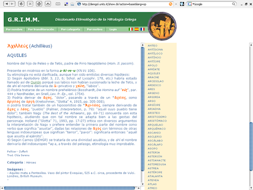Click the browser back arrow button
Image resolution: width=253 pixels, height=190 pixels.
pyautogui.click(x=6, y=4)
